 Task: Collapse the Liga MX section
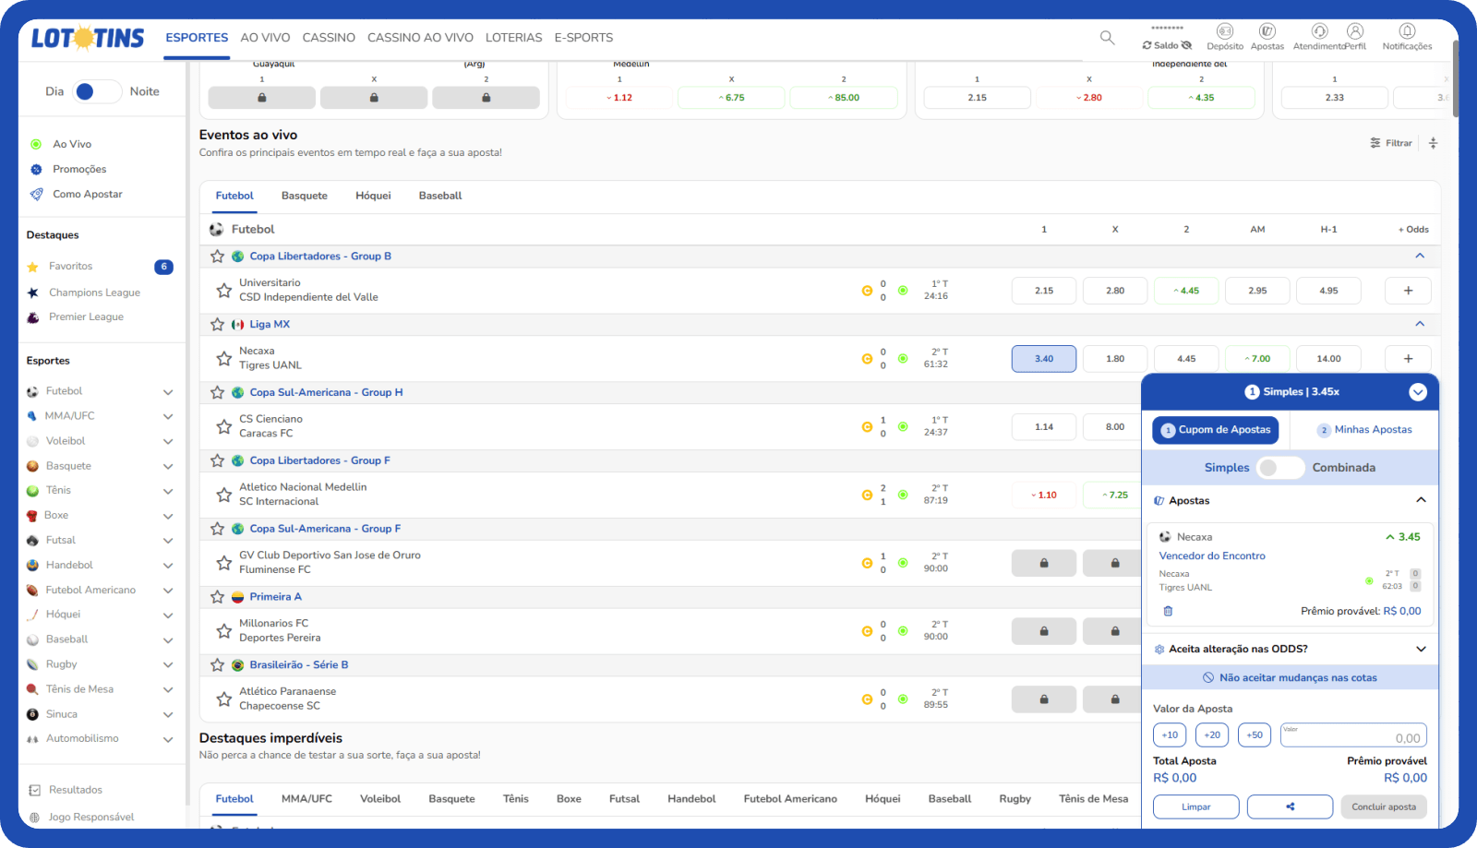pyautogui.click(x=1420, y=324)
